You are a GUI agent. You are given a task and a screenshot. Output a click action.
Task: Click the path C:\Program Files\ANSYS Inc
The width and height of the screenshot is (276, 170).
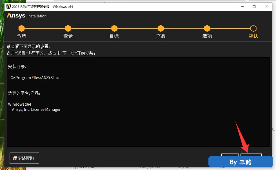[x=34, y=78]
